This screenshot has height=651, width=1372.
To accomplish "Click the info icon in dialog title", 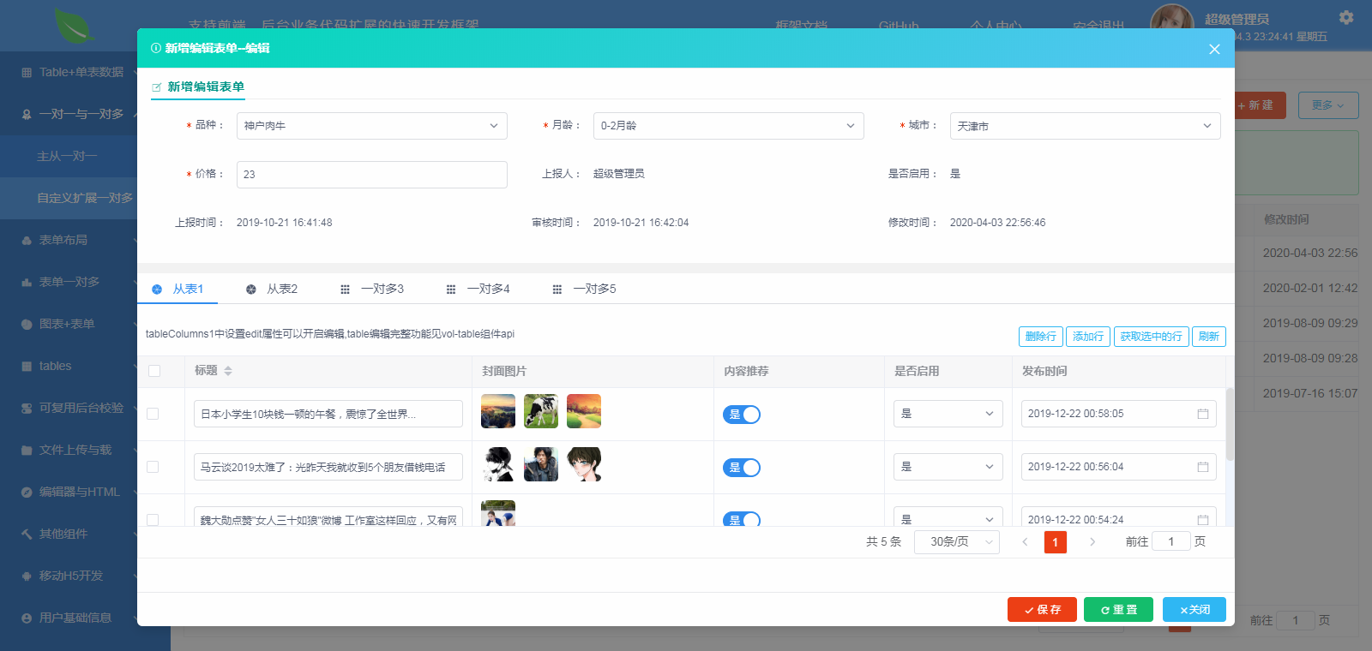I will click(x=156, y=48).
